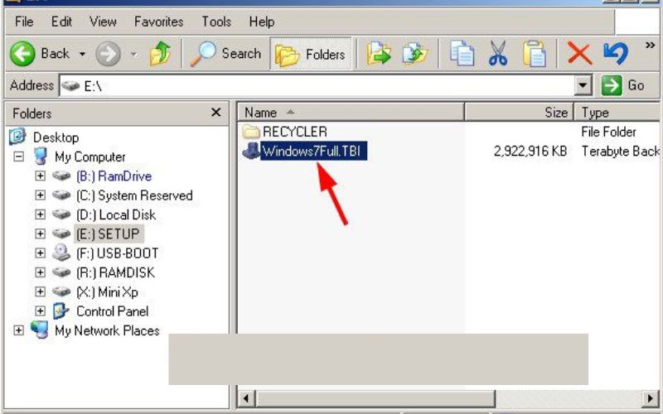Click the green Go button
Viewport: 663px width, 414px height.
pos(623,86)
